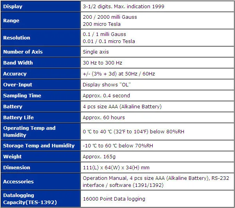Click the 'Approx. 165g' value
This screenshot has width=235, height=208.
pyautogui.click(x=99, y=156)
